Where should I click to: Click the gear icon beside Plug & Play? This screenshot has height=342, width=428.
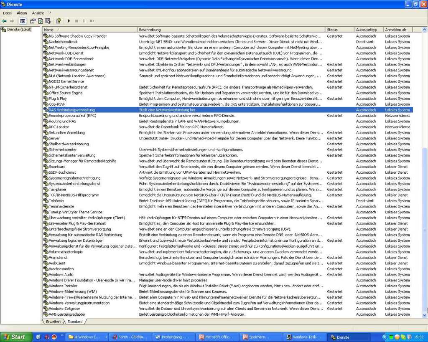coord(46,99)
